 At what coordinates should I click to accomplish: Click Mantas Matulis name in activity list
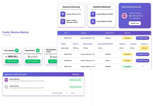click(x=14, y=79)
